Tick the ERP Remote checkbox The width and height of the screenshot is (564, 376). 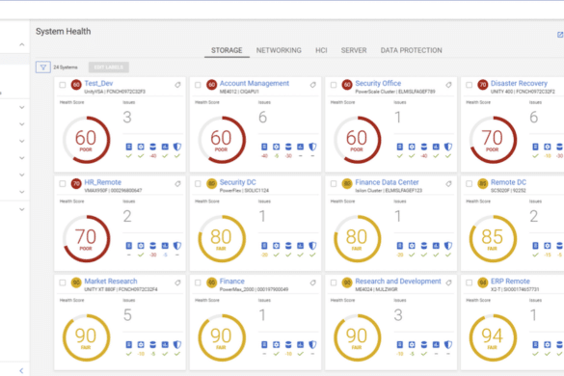pos(470,282)
